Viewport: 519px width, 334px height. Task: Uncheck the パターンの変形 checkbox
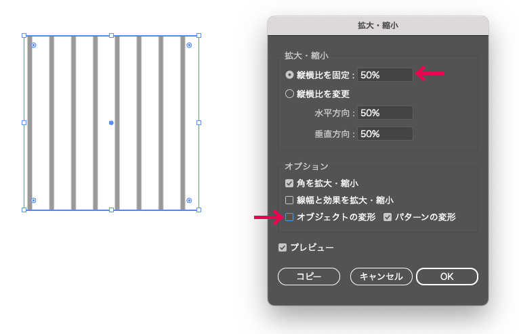[x=388, y=217]
